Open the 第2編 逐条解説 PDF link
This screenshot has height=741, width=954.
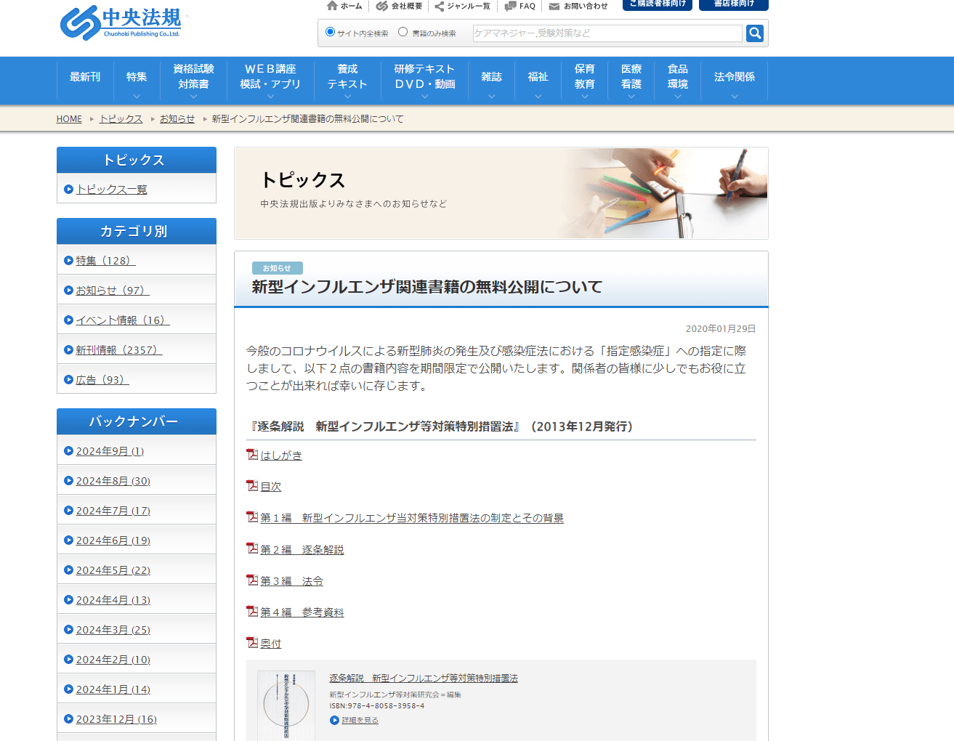point(302,550)
